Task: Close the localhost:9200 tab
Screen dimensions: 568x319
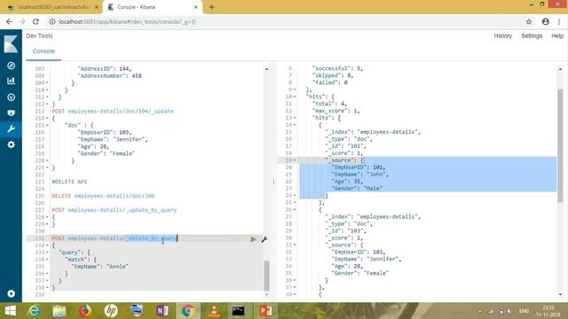Action: 97,7
